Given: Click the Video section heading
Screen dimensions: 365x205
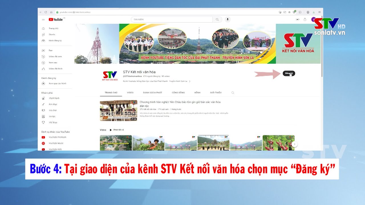Looking at the screenshot, I should pyautogui.click(x=103, y=130).
